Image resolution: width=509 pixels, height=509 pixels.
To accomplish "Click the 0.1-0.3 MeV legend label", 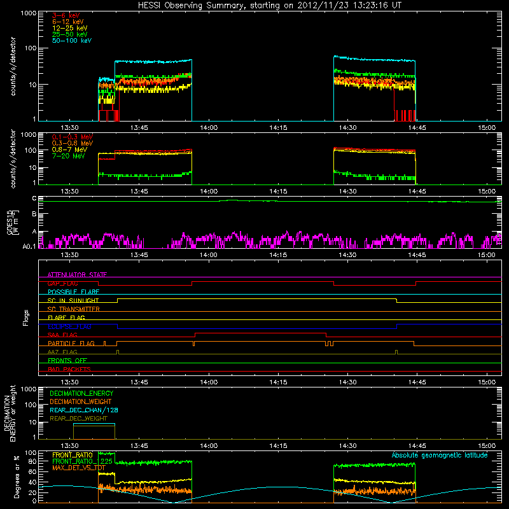I will coord(73,137).
